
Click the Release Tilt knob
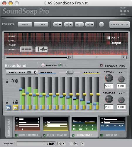click(121, 100)
